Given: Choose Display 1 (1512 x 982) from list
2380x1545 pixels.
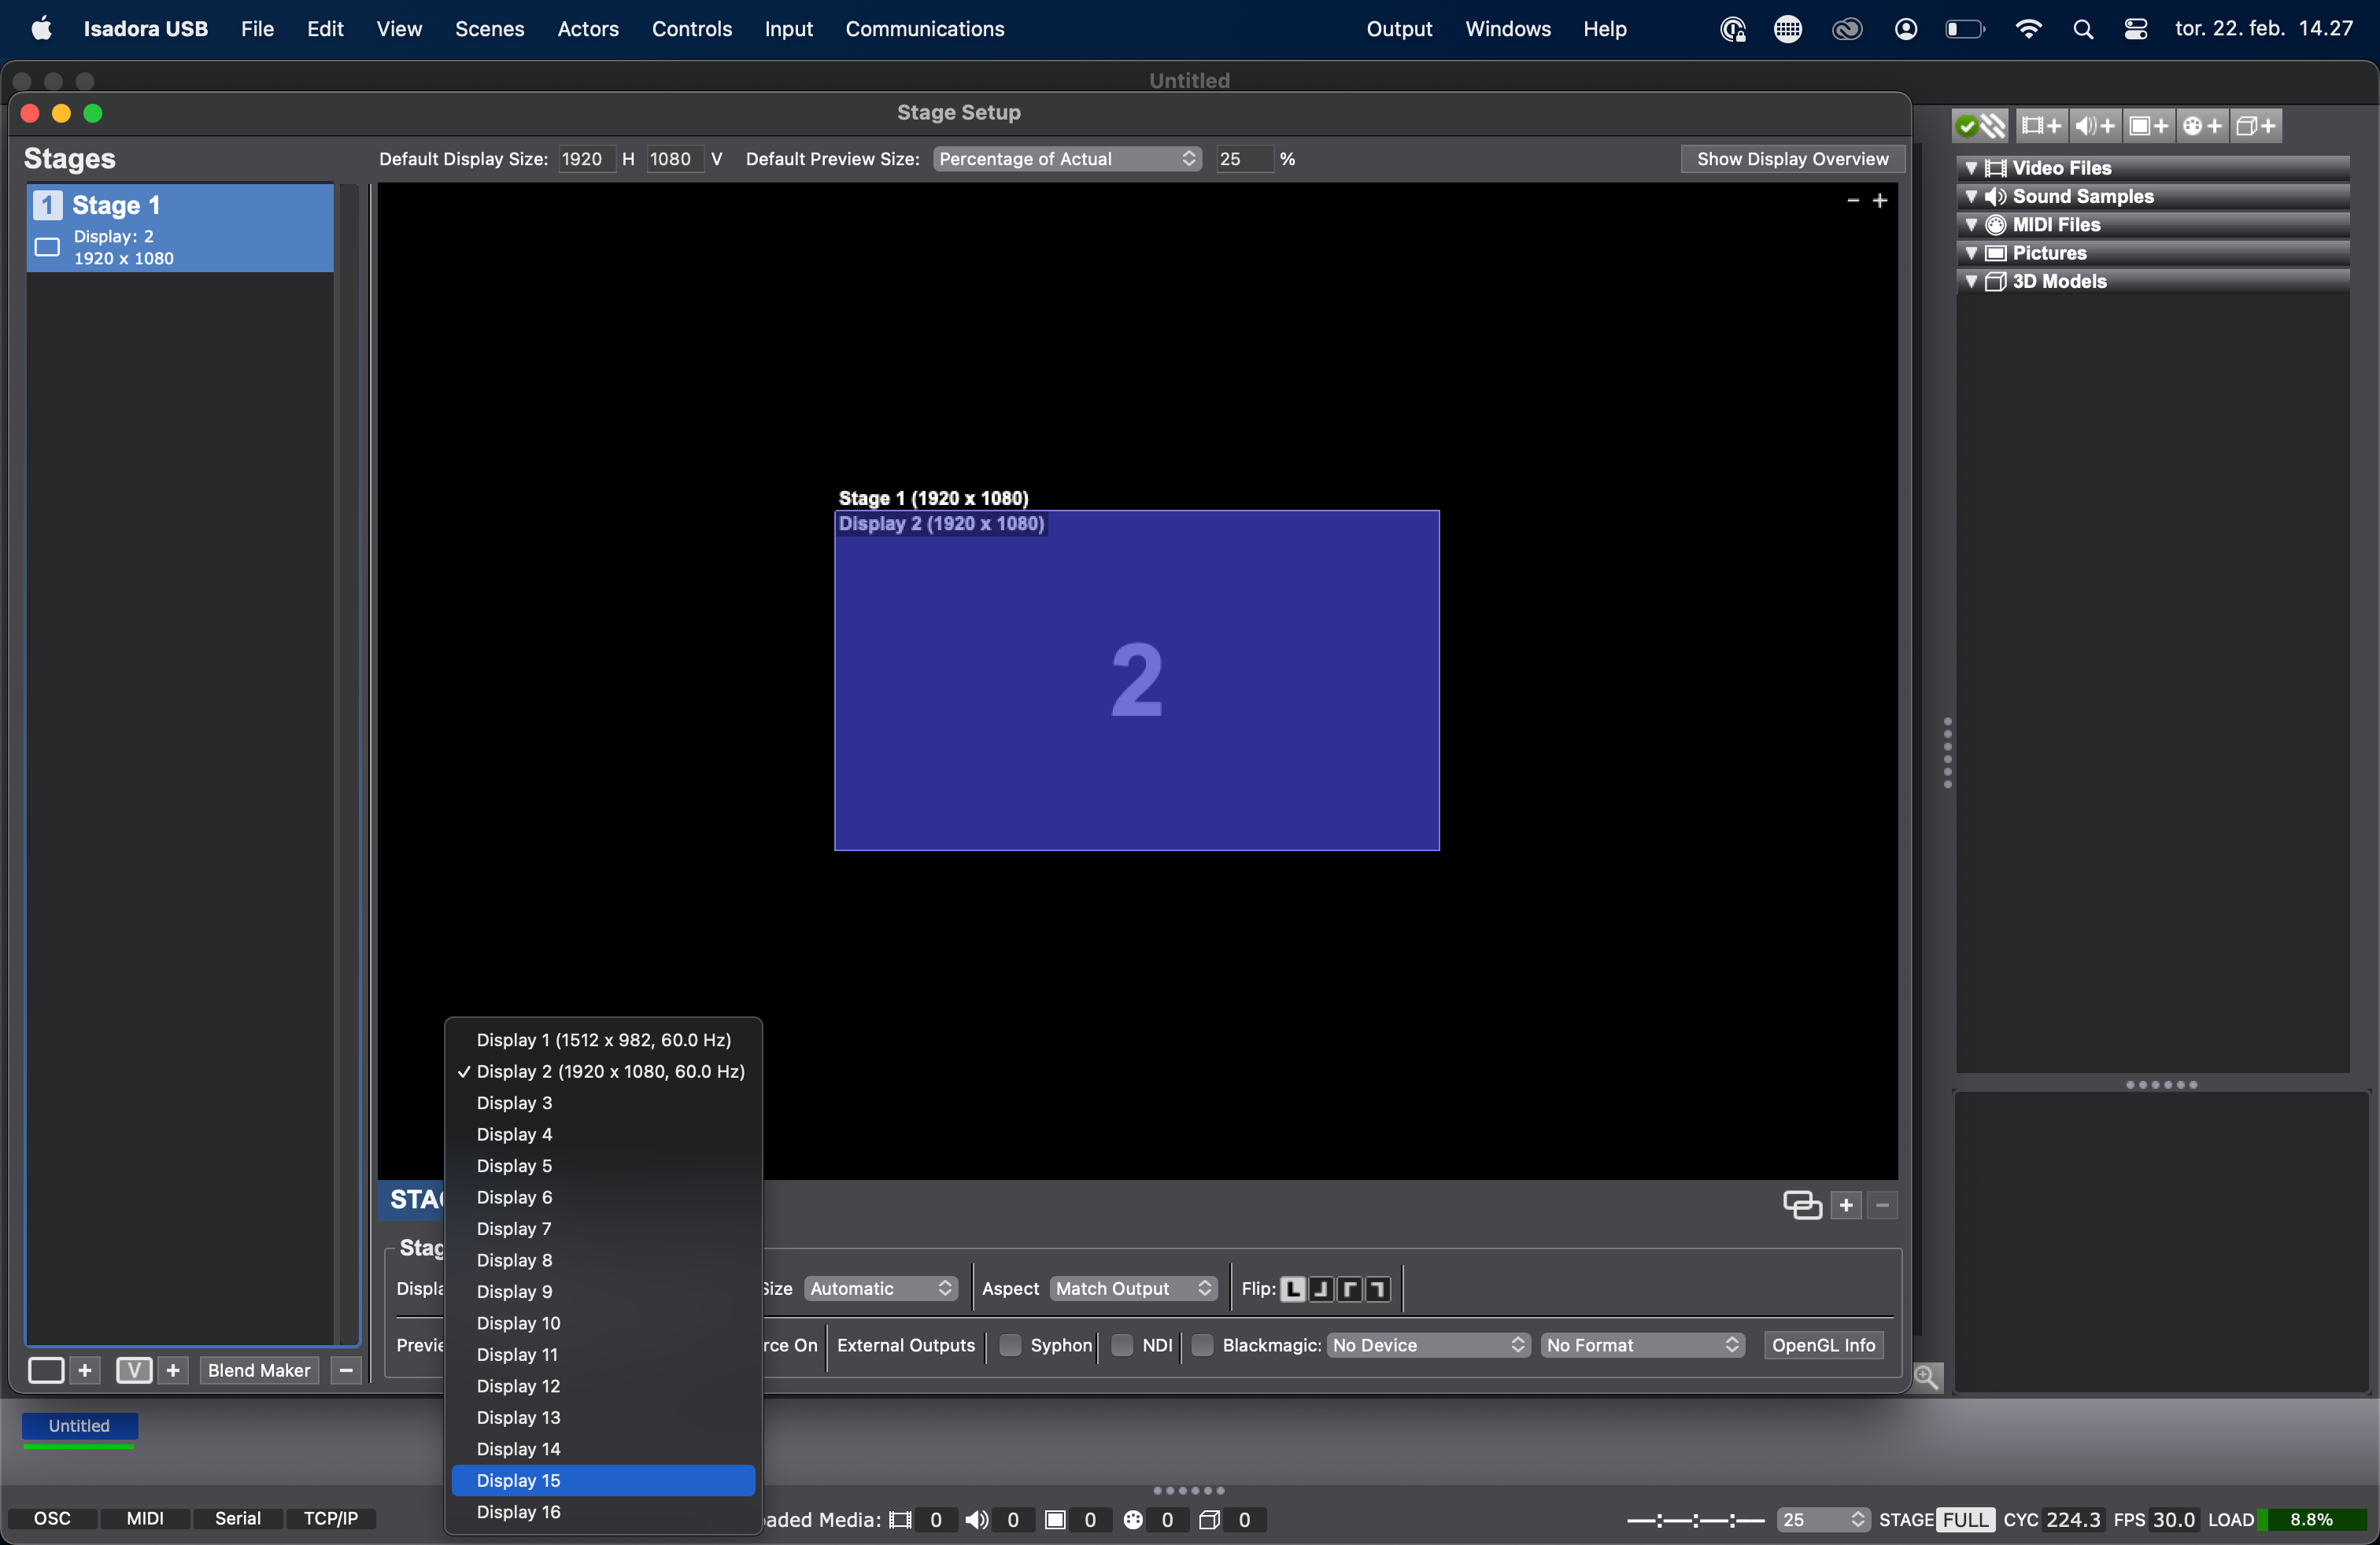Looking at the screenshot, I should [603, 1040].
